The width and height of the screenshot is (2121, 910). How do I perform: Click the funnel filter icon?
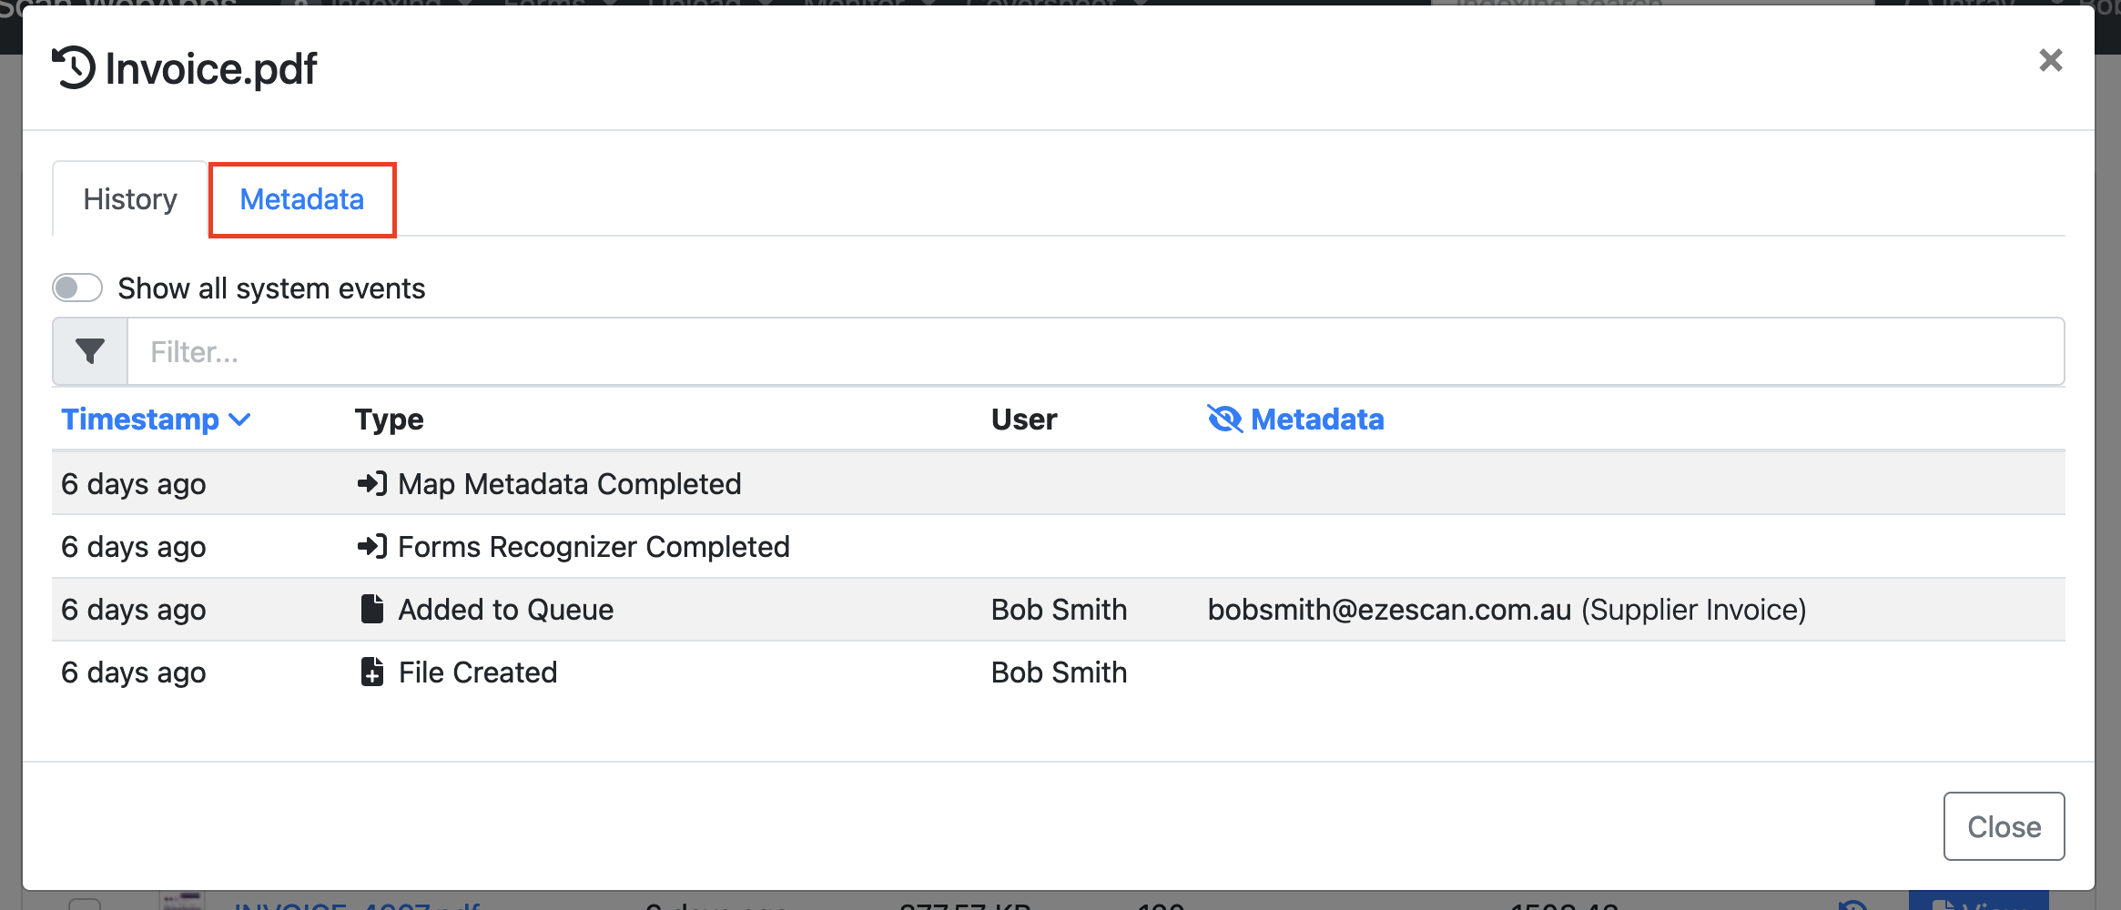coord(90,351)
